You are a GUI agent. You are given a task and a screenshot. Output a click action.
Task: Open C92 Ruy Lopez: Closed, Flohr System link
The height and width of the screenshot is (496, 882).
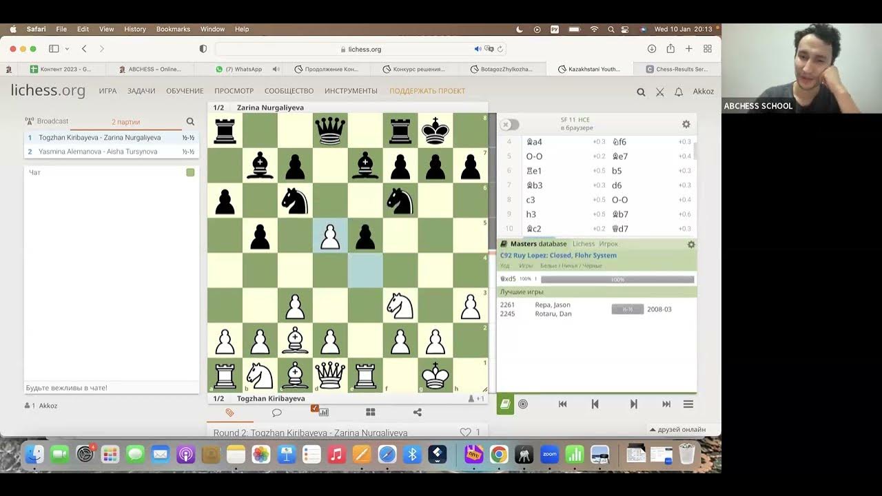558,255
